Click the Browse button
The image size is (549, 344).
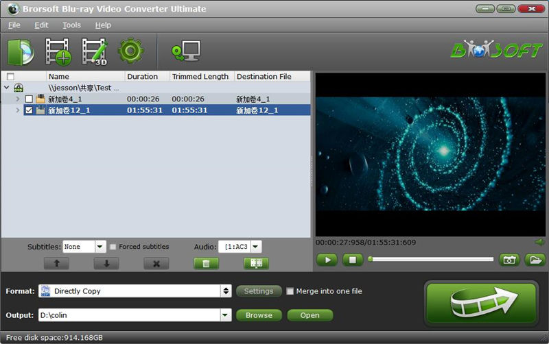259,315
